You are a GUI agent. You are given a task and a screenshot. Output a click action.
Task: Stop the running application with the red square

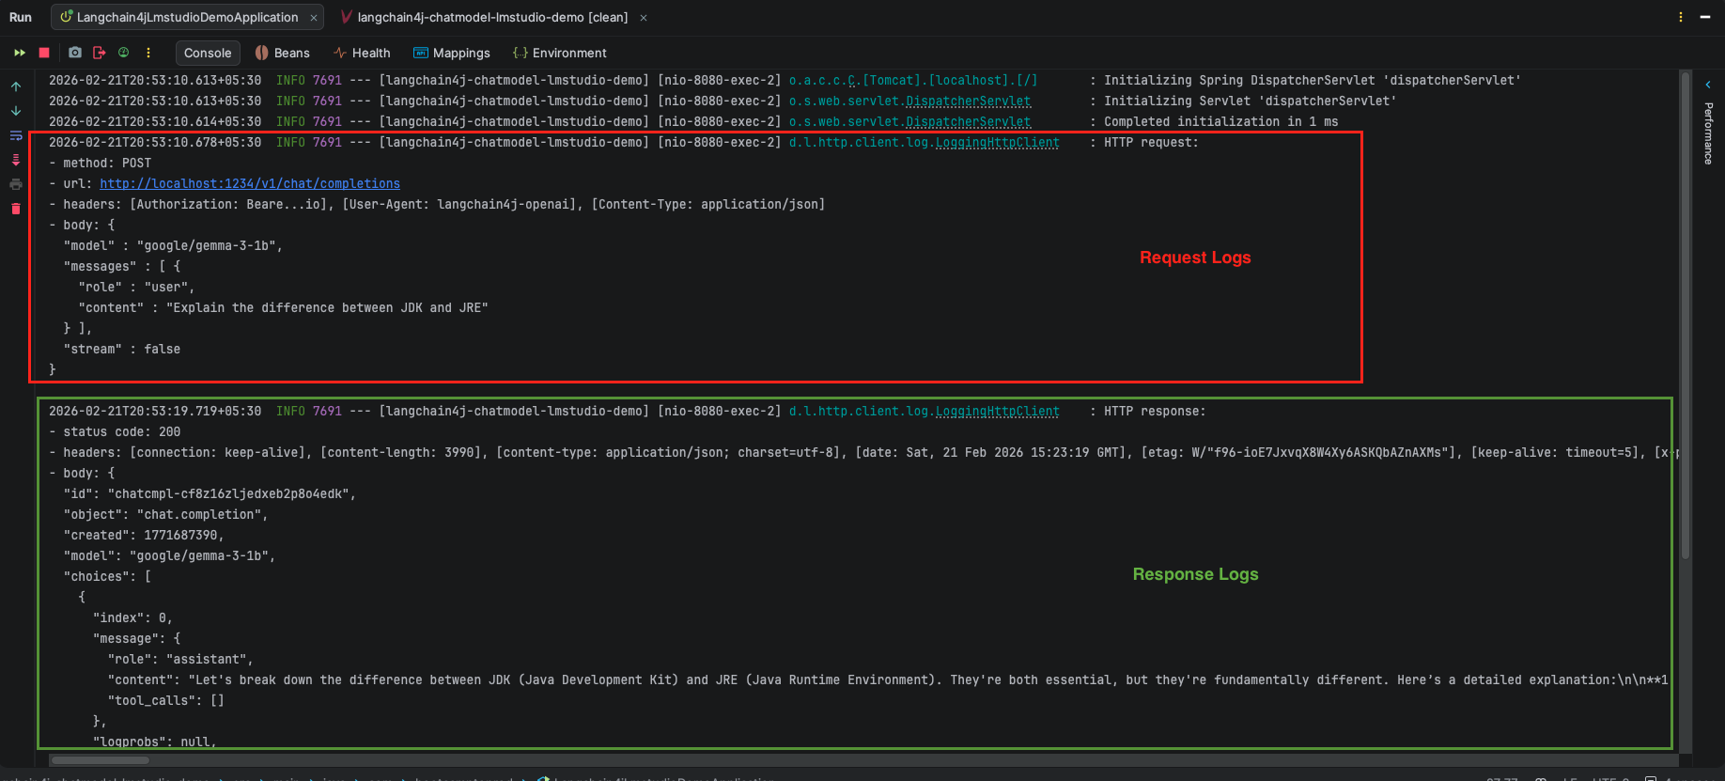click(44, 53)
